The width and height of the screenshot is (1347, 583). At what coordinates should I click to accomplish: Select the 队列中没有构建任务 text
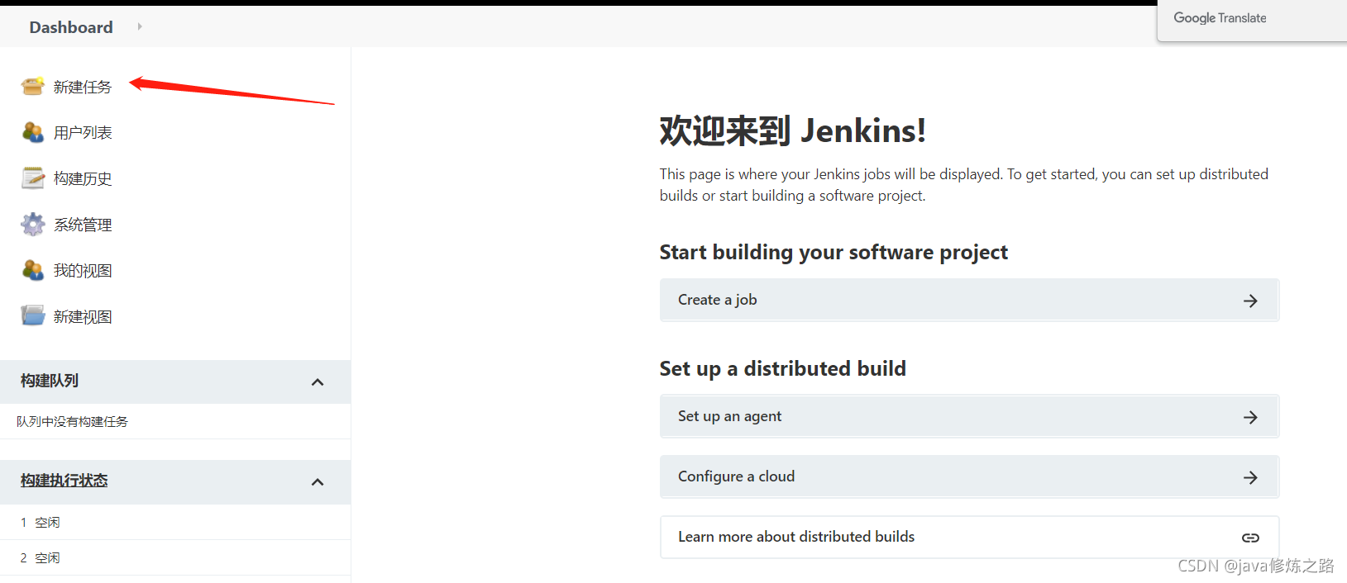tap(72, 421)
